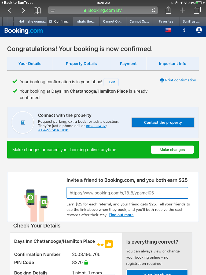Open the Payment section tab
This screenshot has height=275, width=206.
coord(128,64)
